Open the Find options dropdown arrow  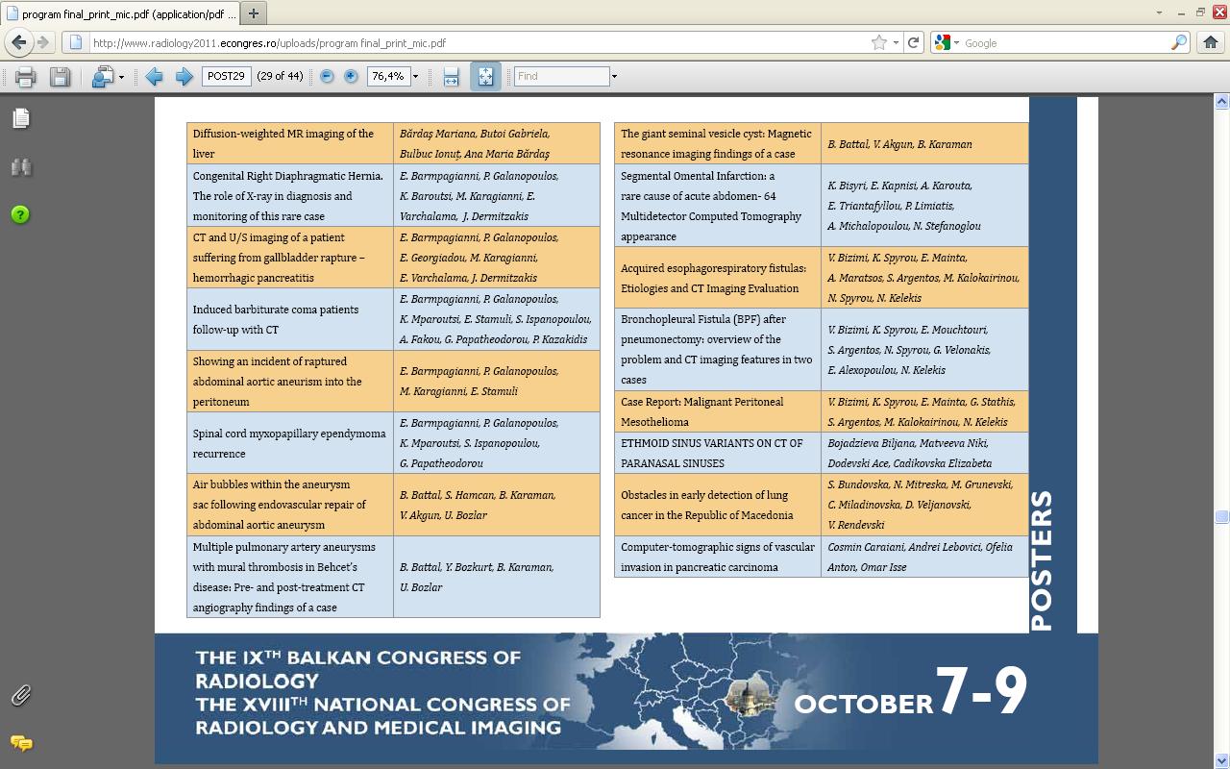(x=614, y=77)
